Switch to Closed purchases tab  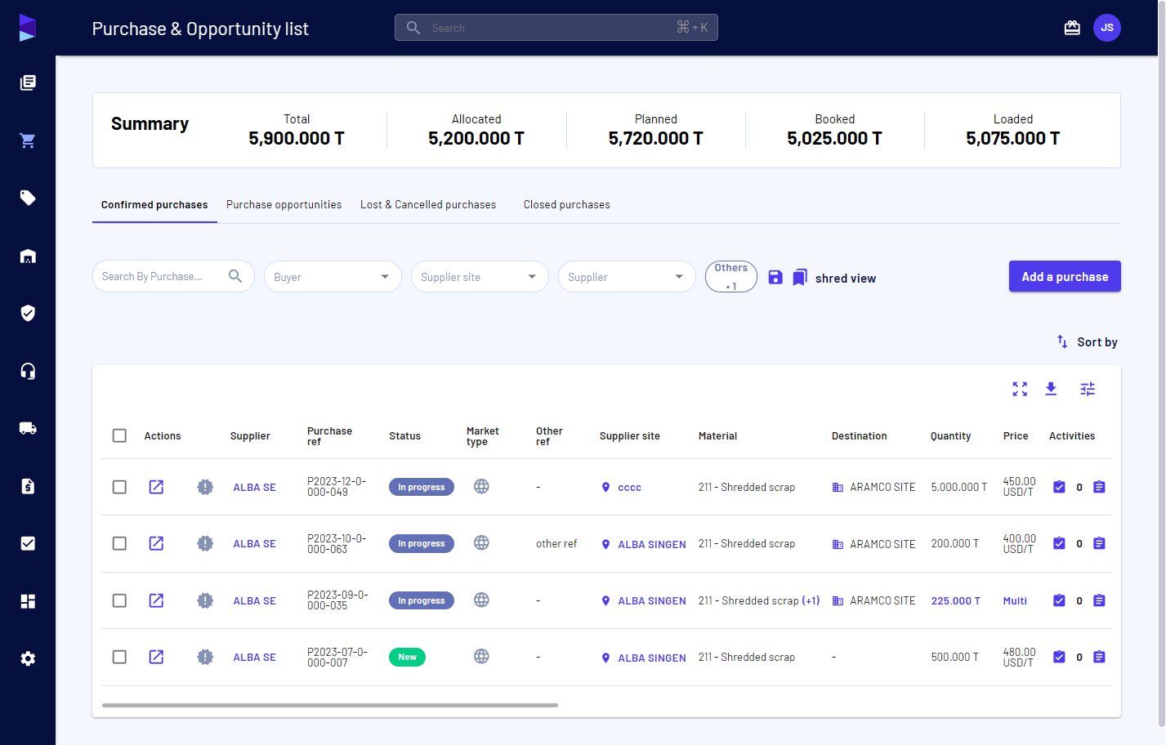(x=566, y=205)
